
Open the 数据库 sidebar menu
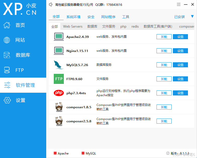point(23,55)
